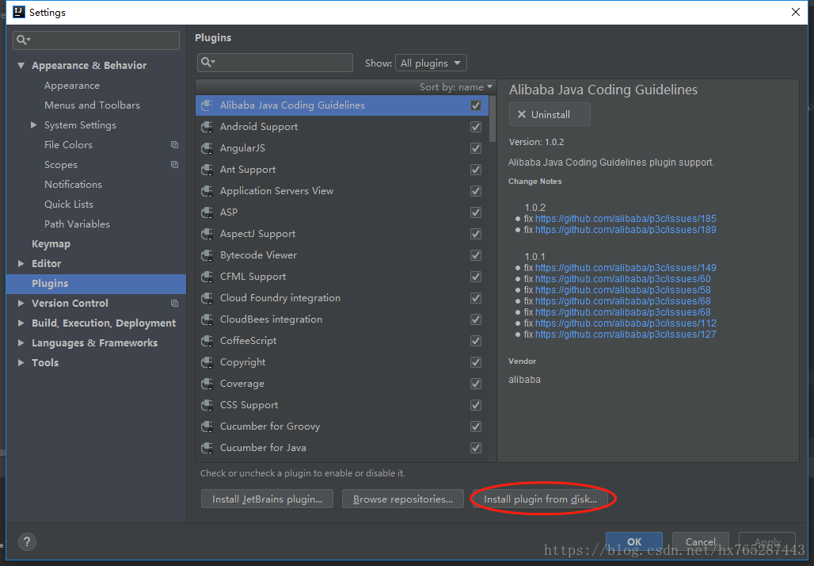
Task: Toggle the AngularJS plugin checkbox
Action: pos(476,148)
